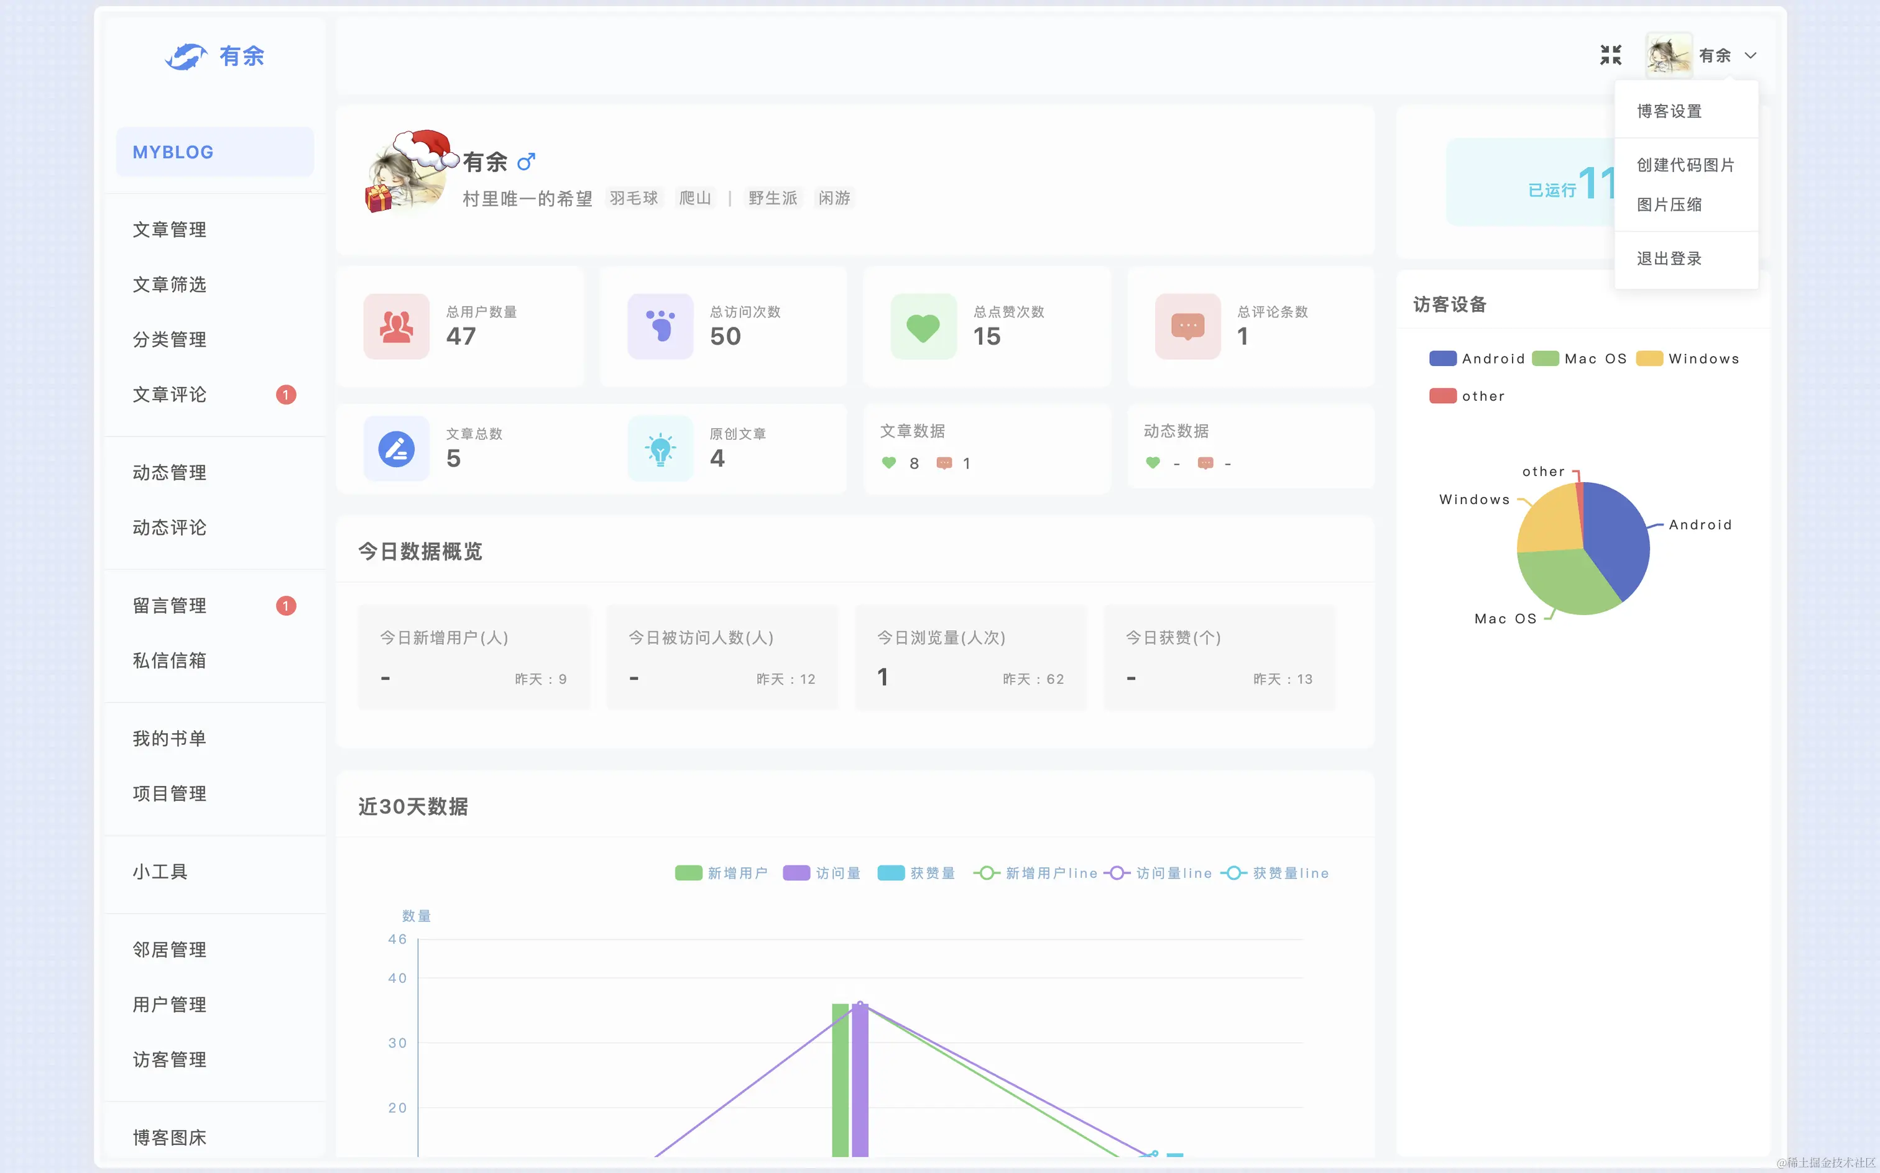Choose 博客设置 from the user menu
Viewport: 1880px width, 1173px height.
pos(1669,111)
